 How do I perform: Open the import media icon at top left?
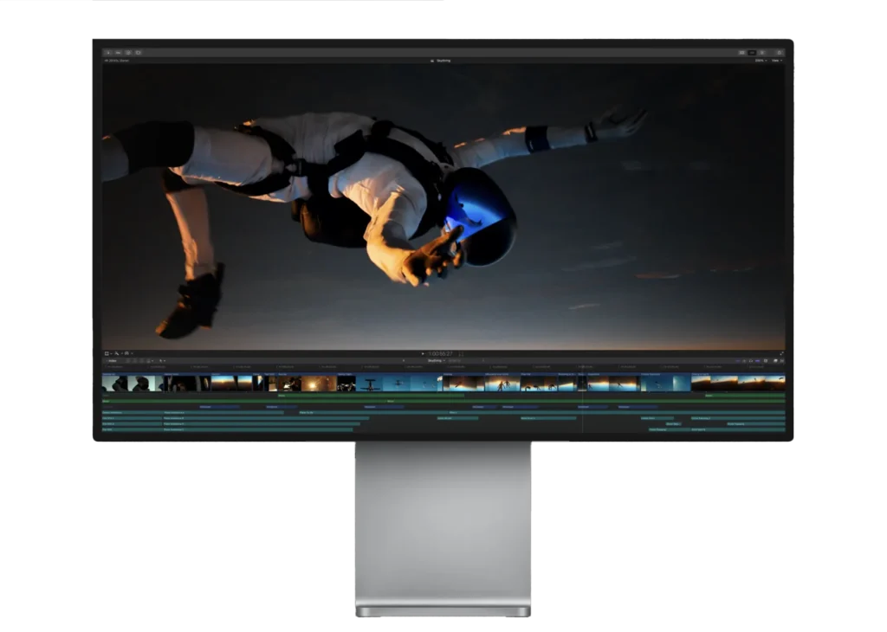[108, 53]
